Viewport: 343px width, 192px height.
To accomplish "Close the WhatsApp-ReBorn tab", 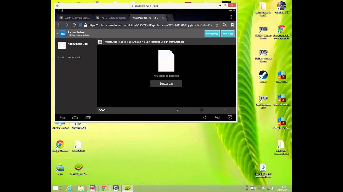I will click(x=163, y=18).
